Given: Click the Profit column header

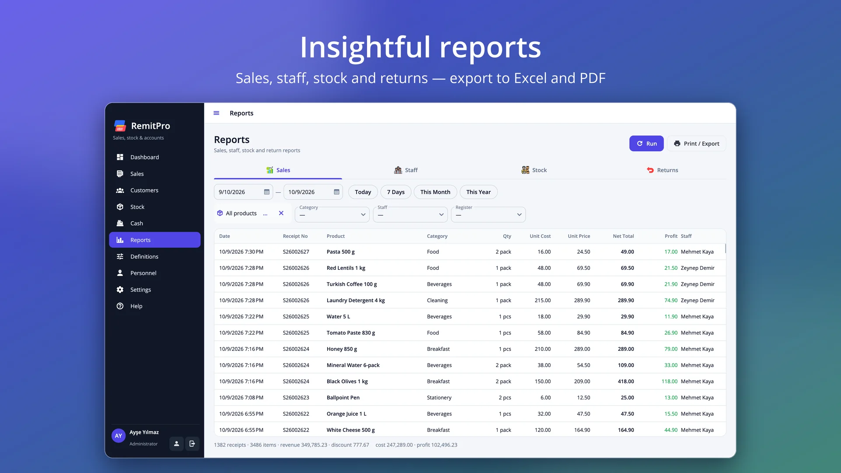Looking at the screenshot, I should coord(671,236).
